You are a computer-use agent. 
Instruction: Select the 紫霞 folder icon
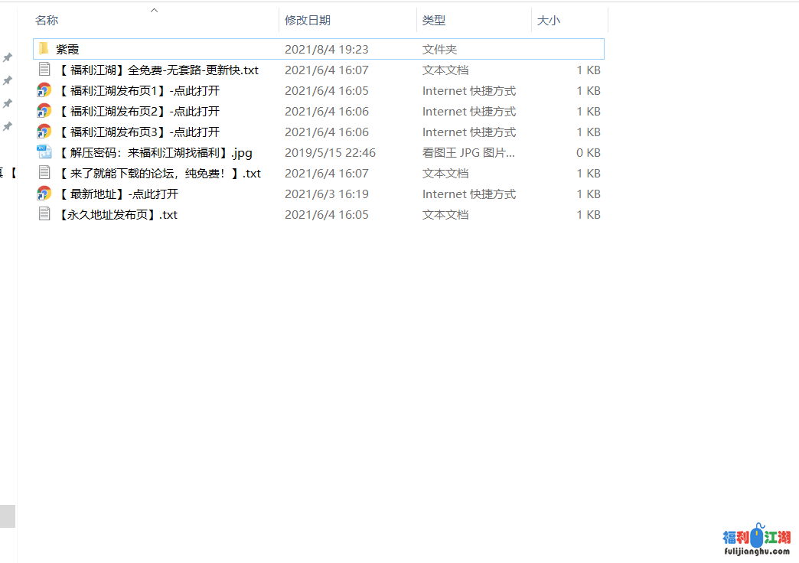tap(44, 49)
